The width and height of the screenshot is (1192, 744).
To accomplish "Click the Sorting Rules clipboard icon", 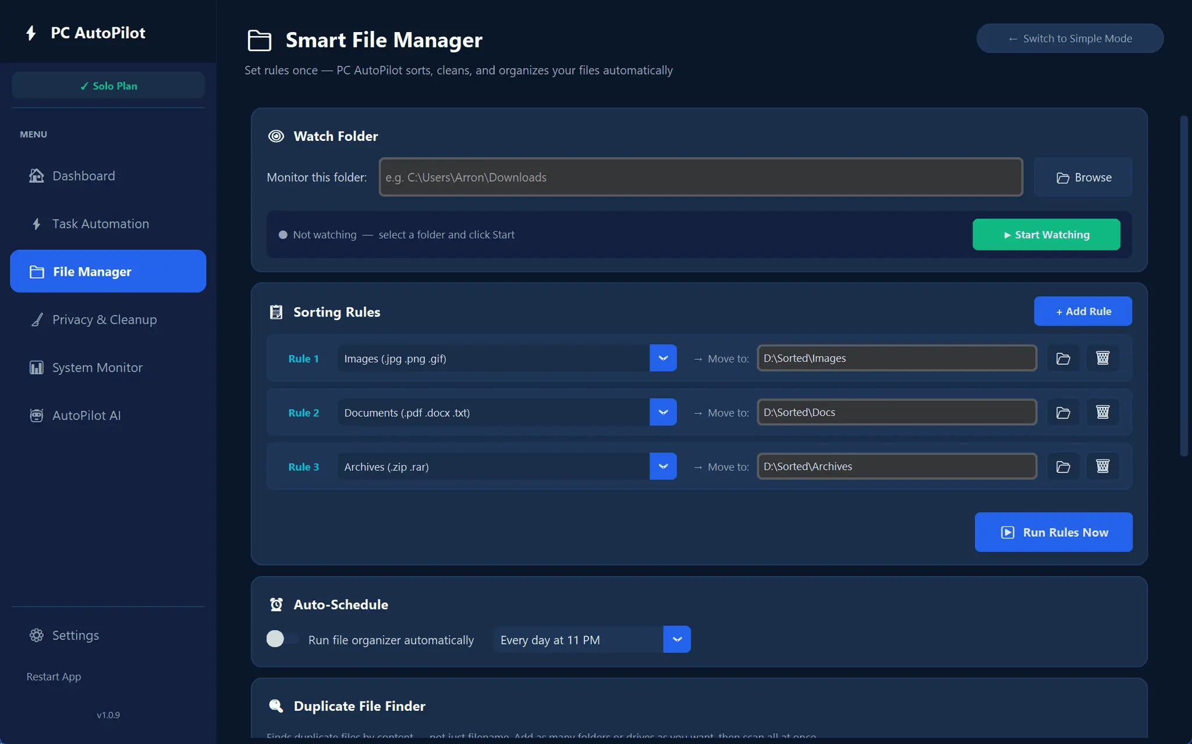I will 276,312.
